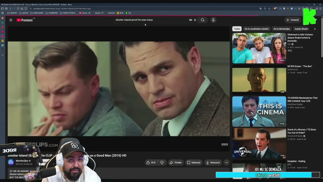Go to browser home page icon
The height and width of the screenshot is (182, 323).
pyautogui.click(x=22, y=9)
